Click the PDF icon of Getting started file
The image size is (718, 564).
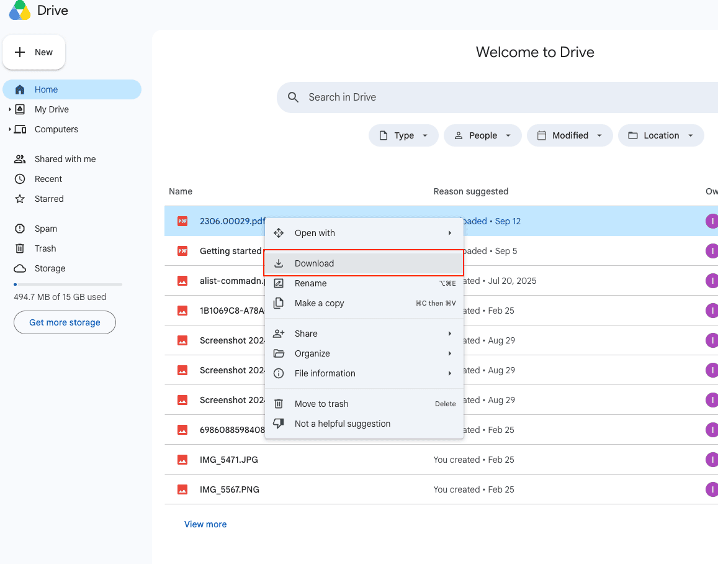(x=182, y=250)
